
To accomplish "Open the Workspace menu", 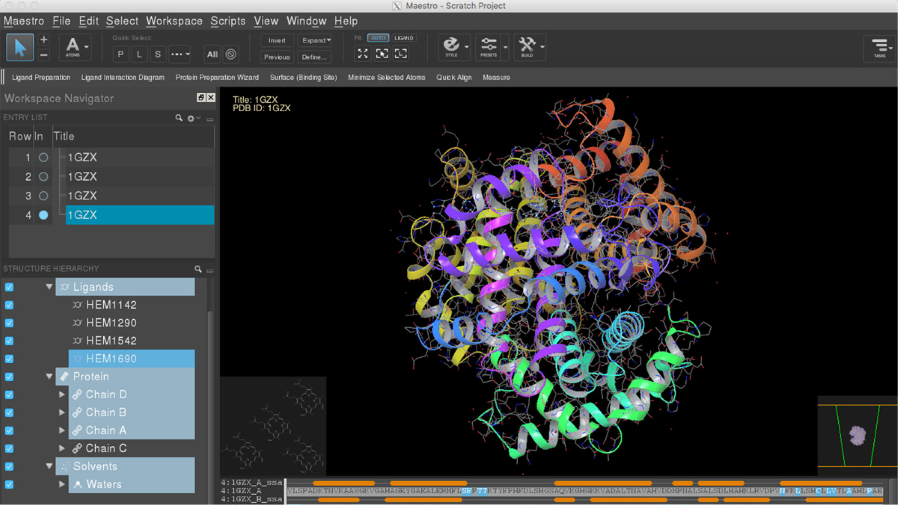I will pyautogui.click(x=174, y=21).
